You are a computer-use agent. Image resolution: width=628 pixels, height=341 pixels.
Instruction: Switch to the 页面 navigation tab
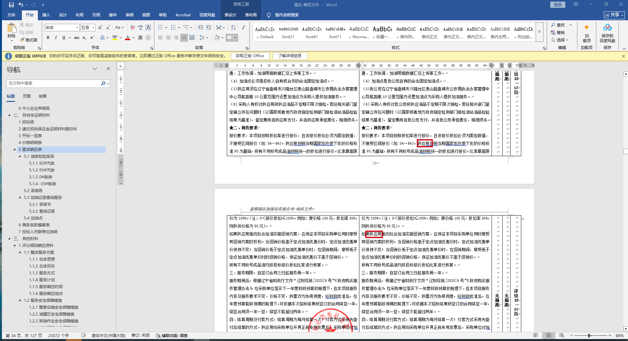pos(27,96)
